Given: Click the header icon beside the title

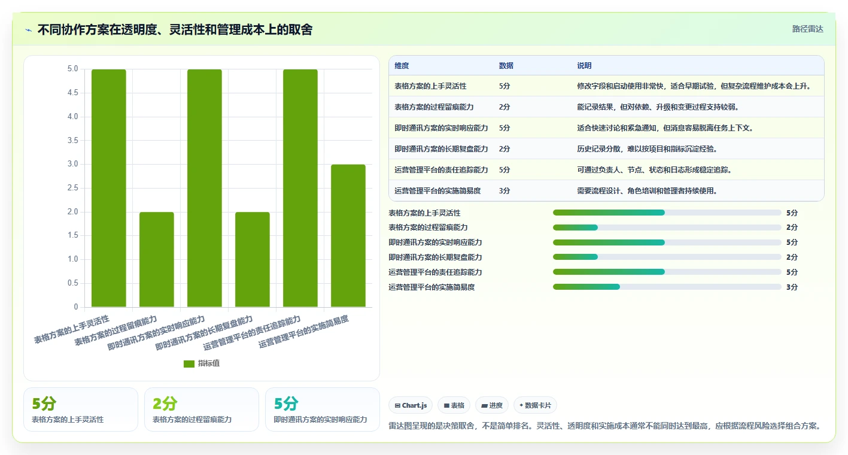Looking at the screenshot, I should (x=28, y=30).
